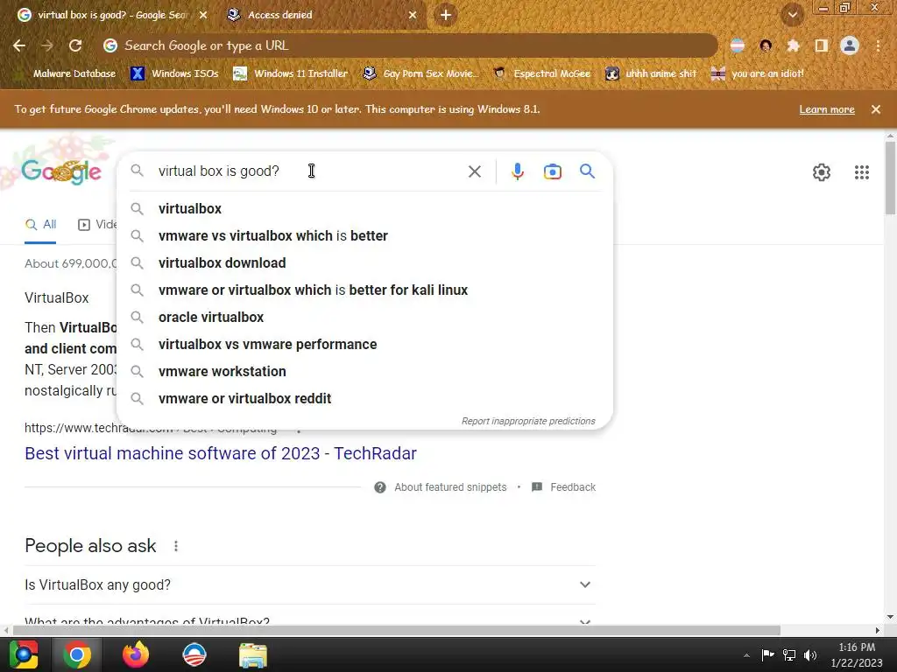Go back using the browser back arrow
This screenshot has width=897, height=672.
coord(19,45)
